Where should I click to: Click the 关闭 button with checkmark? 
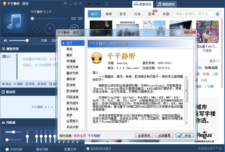click(185, 135)
